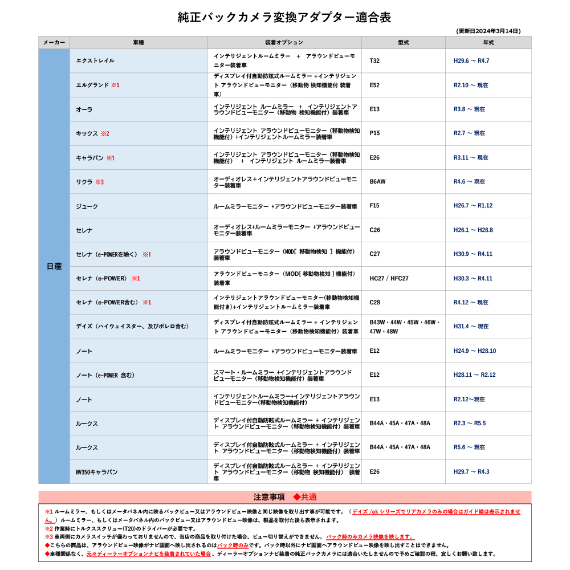Click the エルグランド ※1 vehicle name

pyautogui.click(x=97, y=85)
